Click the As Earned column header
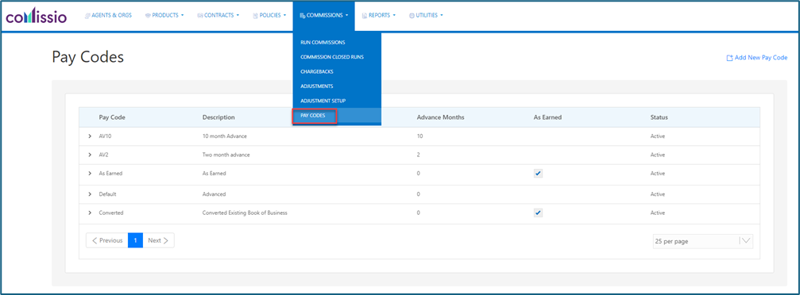The height and width of the screenshot is (295, 800). click(547, 117)
